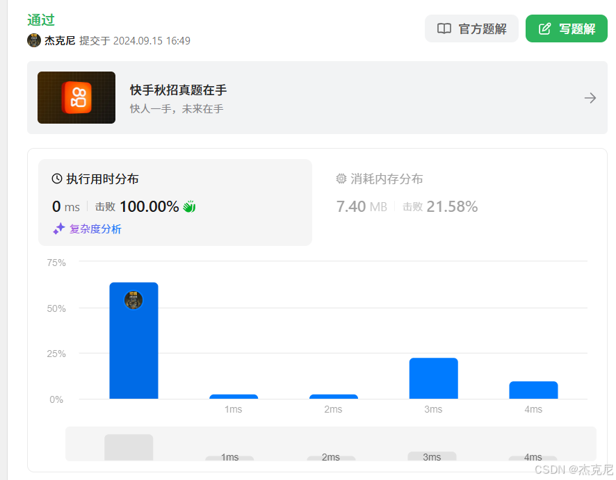Image resolution: width=616 pixels, height=480 pixels.
Task: Click the tallest blue bar at 0ms
Action: tap(134, 340)
